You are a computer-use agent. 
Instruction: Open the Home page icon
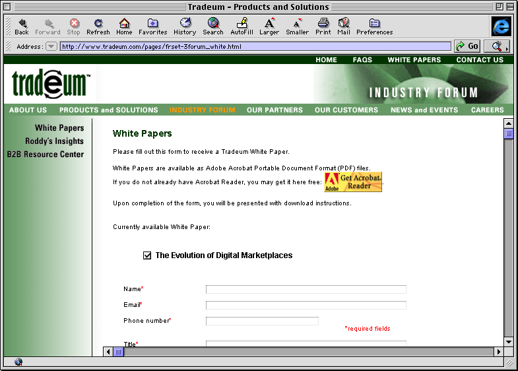(x=124, y=26)
